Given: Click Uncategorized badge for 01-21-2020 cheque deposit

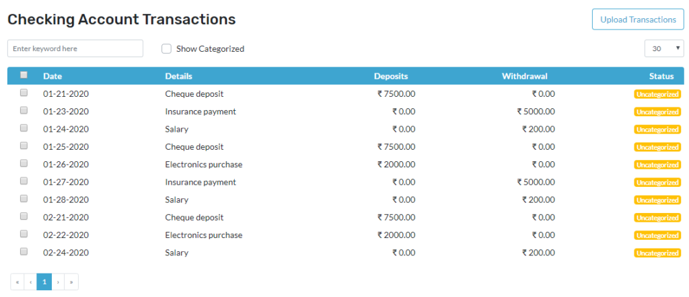Looking at the screenshot, I should tap(657, 94).
